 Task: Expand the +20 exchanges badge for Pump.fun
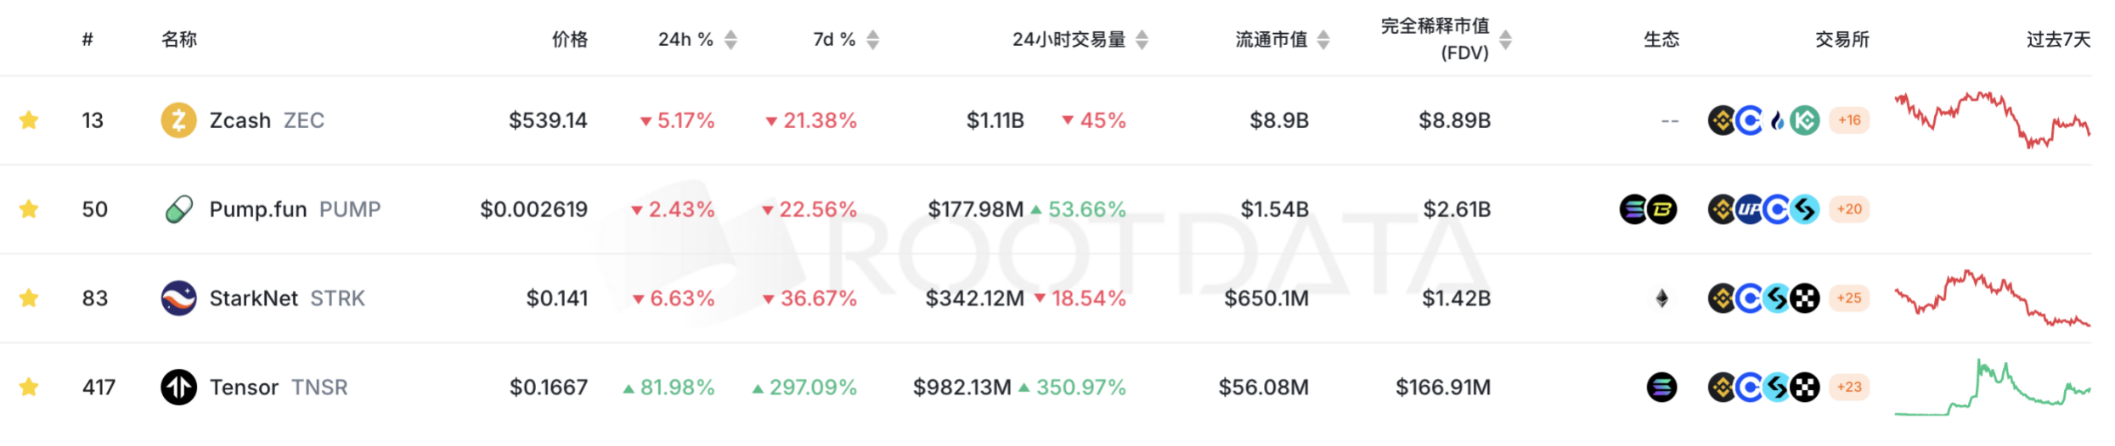click(x=1849, y=209)
